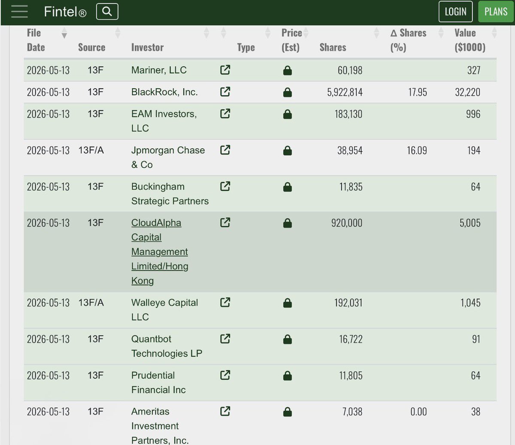Open BlackRock, Inc. investor page

[164, 92]
